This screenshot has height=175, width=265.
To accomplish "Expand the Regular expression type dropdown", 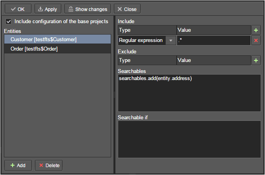I will (171, 40).
